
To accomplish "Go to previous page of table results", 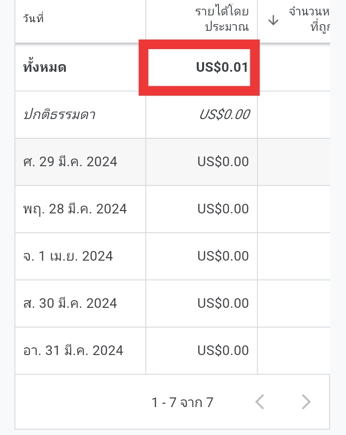I will tap(260, 402).
